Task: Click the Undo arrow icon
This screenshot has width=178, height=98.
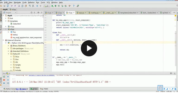Action: click(x=12, y=6)
